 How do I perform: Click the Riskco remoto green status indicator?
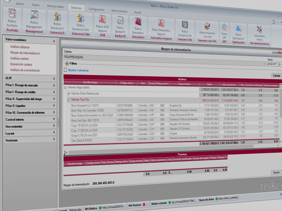pyautogui.click(x=170, y=203)
